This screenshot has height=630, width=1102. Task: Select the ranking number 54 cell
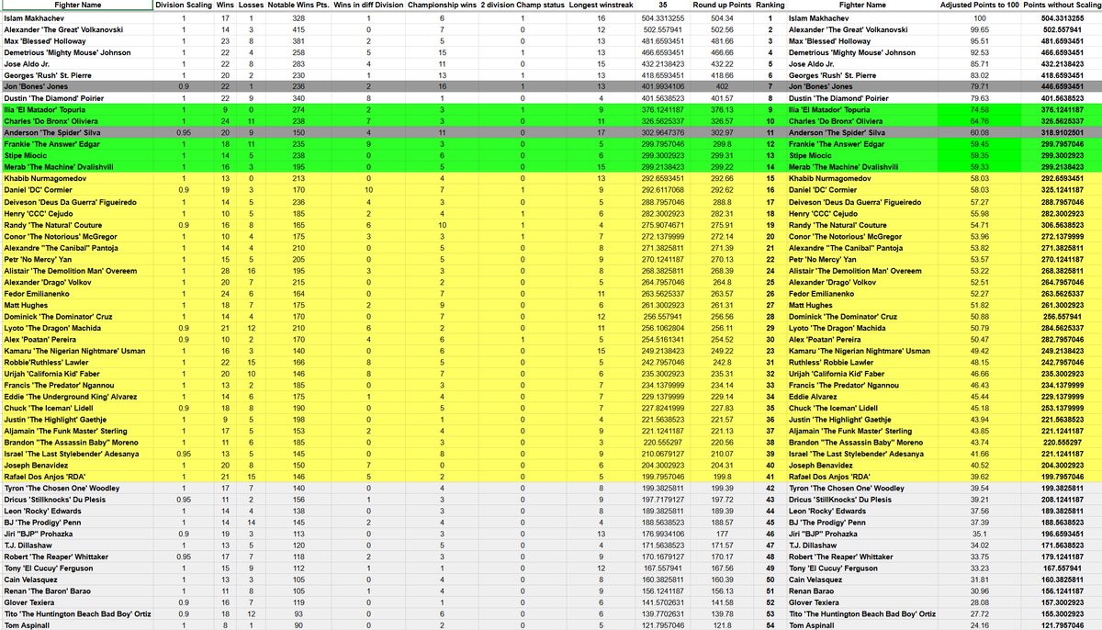coord(770,624)
